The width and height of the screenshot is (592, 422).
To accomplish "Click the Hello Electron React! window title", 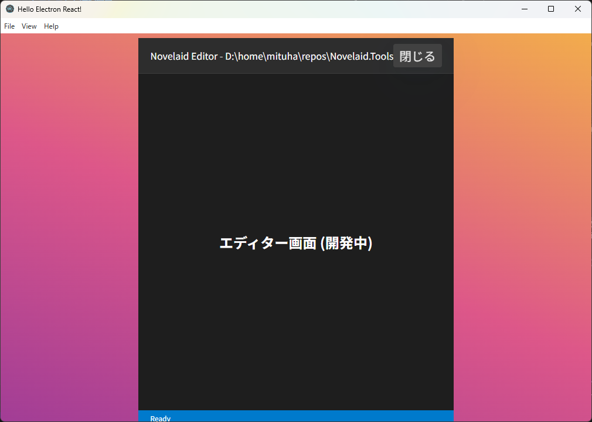I will tap(50, 9).
